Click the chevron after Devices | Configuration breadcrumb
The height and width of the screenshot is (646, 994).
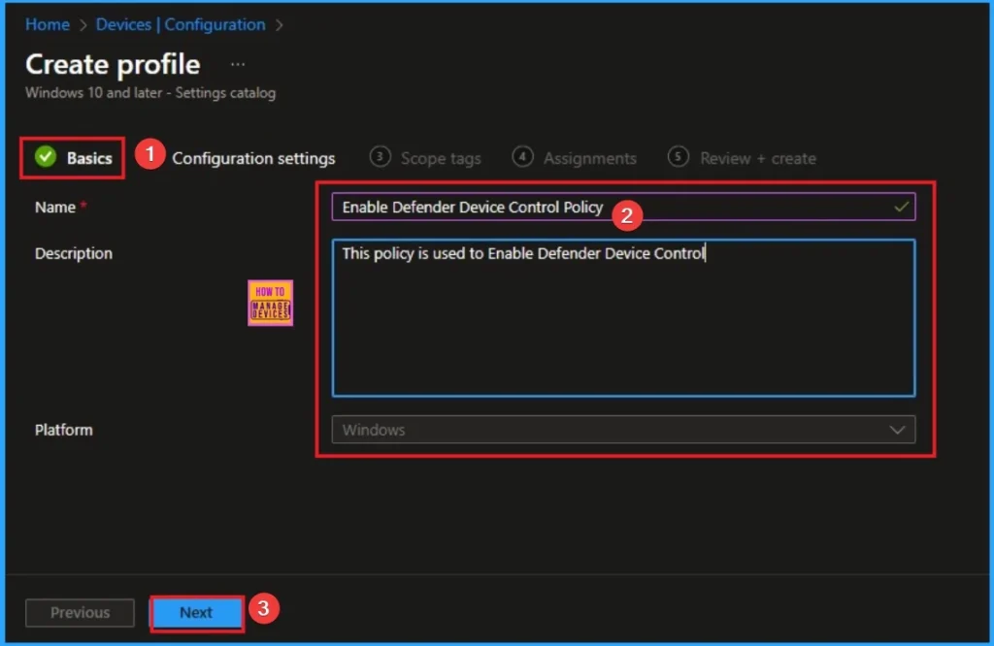coord(279,24)
